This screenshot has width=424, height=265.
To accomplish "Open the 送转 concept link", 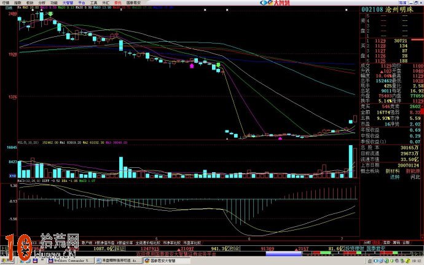I will click(x=395, y=177).
